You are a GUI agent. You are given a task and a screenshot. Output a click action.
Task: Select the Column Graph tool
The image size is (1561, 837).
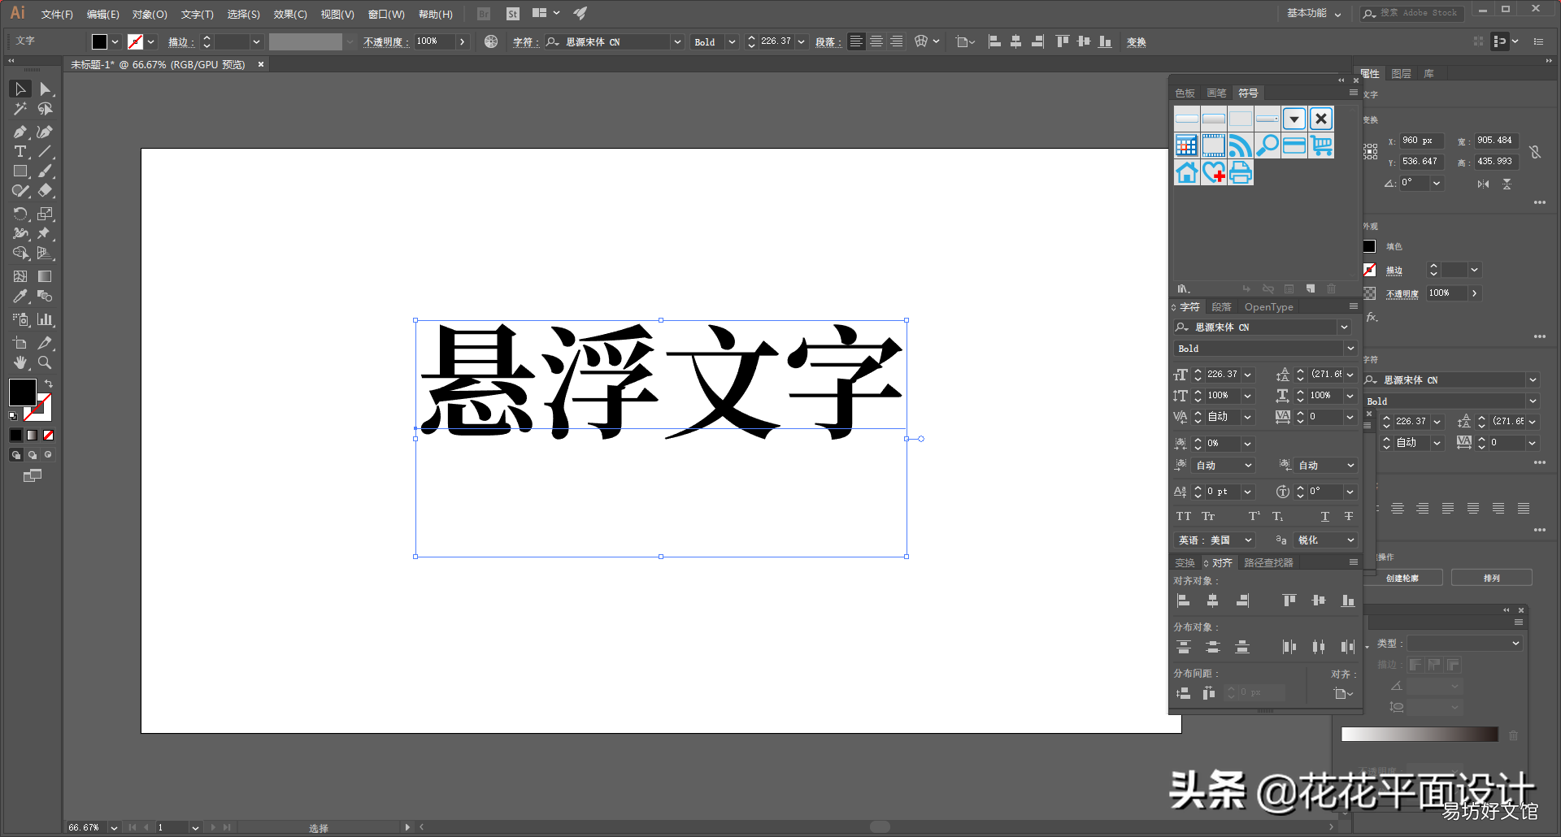tap(46, 319)
